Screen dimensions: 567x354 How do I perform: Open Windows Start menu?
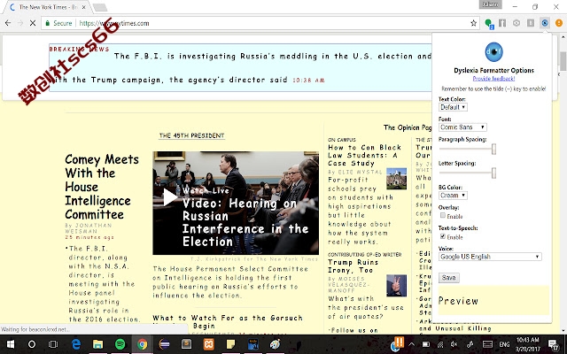coord(10,344)
